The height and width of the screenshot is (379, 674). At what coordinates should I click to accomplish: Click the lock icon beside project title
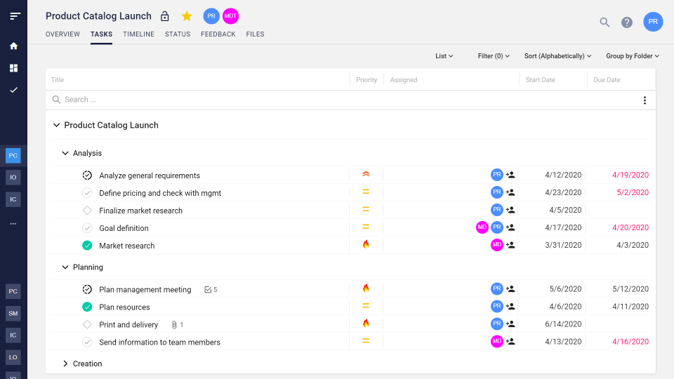click(165, 16)
